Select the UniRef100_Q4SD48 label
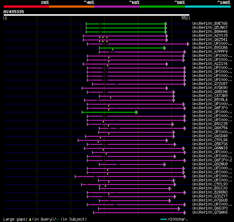234x222 pixels. pyautogui.click(x=210, y=136)
